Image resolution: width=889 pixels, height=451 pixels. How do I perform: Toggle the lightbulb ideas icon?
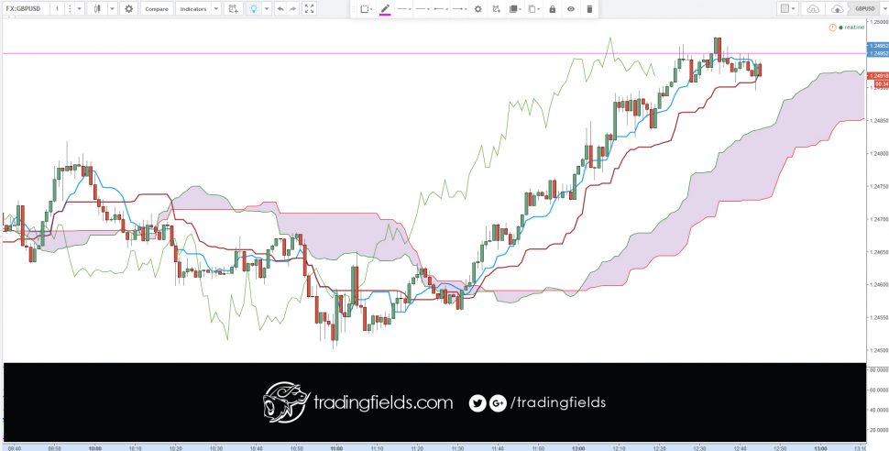254,8
